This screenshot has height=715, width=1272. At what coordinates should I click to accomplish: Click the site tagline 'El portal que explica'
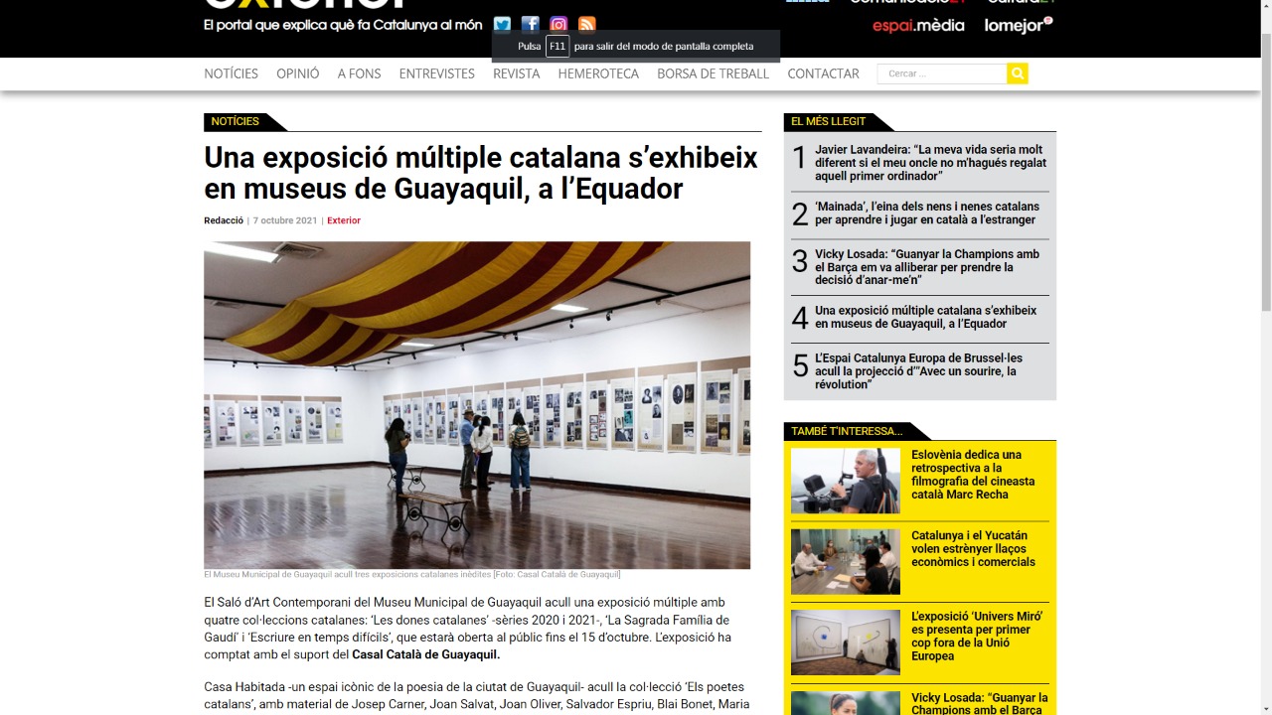tap(343, 25)
